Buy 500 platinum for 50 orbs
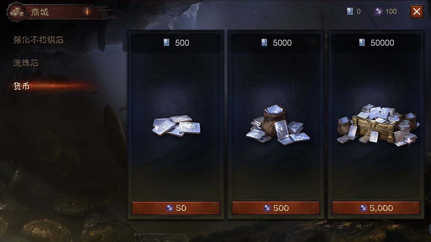The height and width of the screenshot is (242, 431). click(176, 208)
